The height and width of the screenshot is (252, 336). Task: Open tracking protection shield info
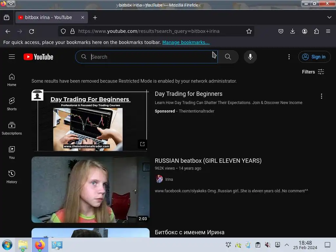click(63, 31)
